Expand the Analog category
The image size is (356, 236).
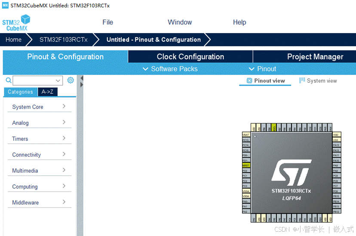40,123
